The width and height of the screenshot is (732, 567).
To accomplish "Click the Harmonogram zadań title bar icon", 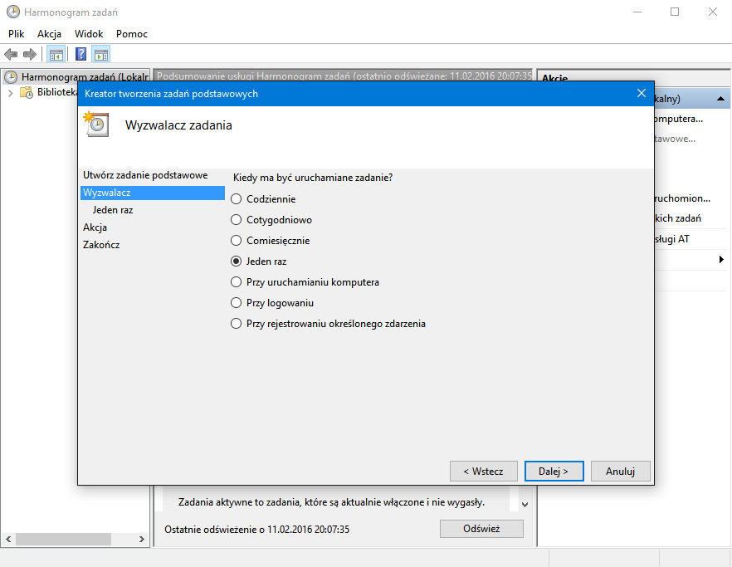I will [12, 12].
